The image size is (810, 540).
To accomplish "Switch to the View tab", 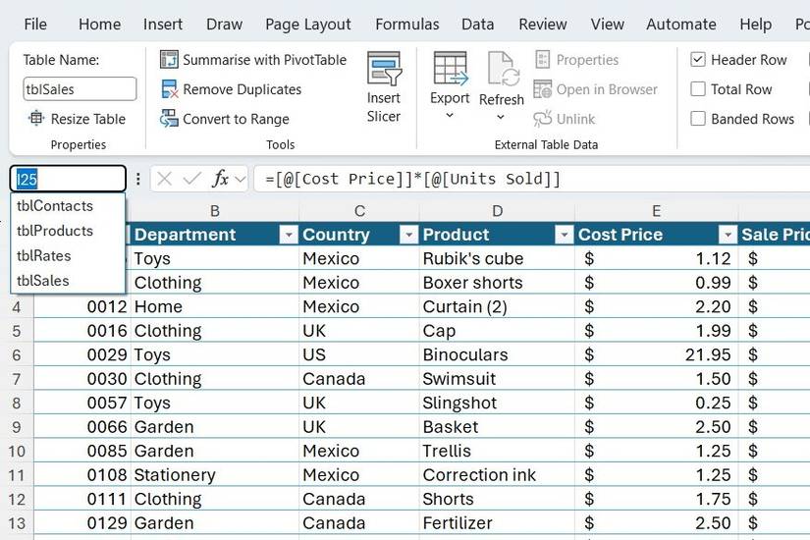I will pyautogui.click(x=608, y=25).
